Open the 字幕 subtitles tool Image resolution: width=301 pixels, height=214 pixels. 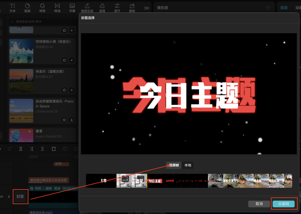(x=72, y=8)
